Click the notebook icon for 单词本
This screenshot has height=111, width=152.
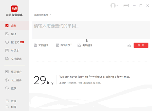[x=7, y=50]
